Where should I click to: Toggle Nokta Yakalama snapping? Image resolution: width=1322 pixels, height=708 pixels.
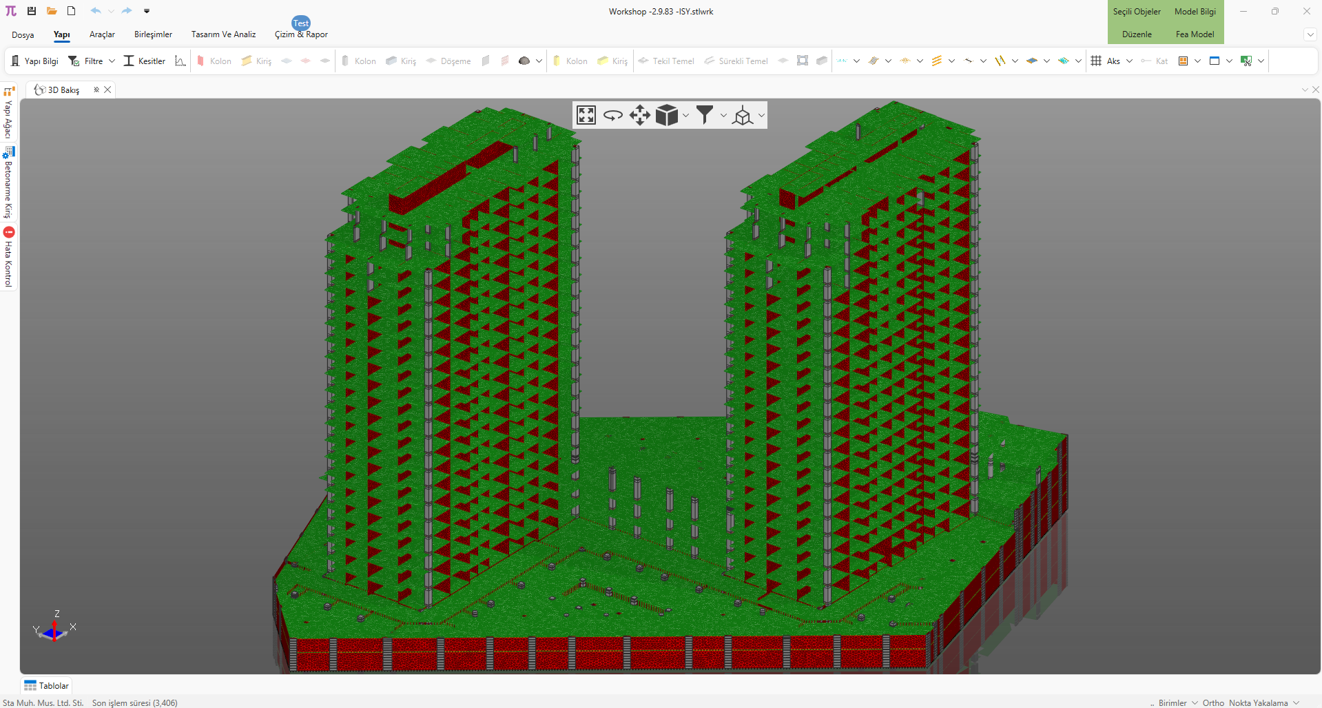[1258, 702]
